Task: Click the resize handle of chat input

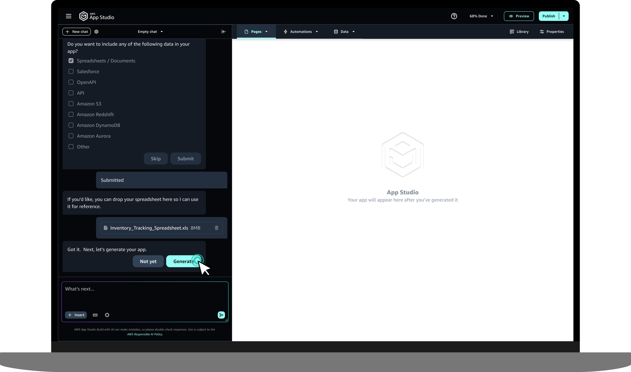Action: pos(226,320)
